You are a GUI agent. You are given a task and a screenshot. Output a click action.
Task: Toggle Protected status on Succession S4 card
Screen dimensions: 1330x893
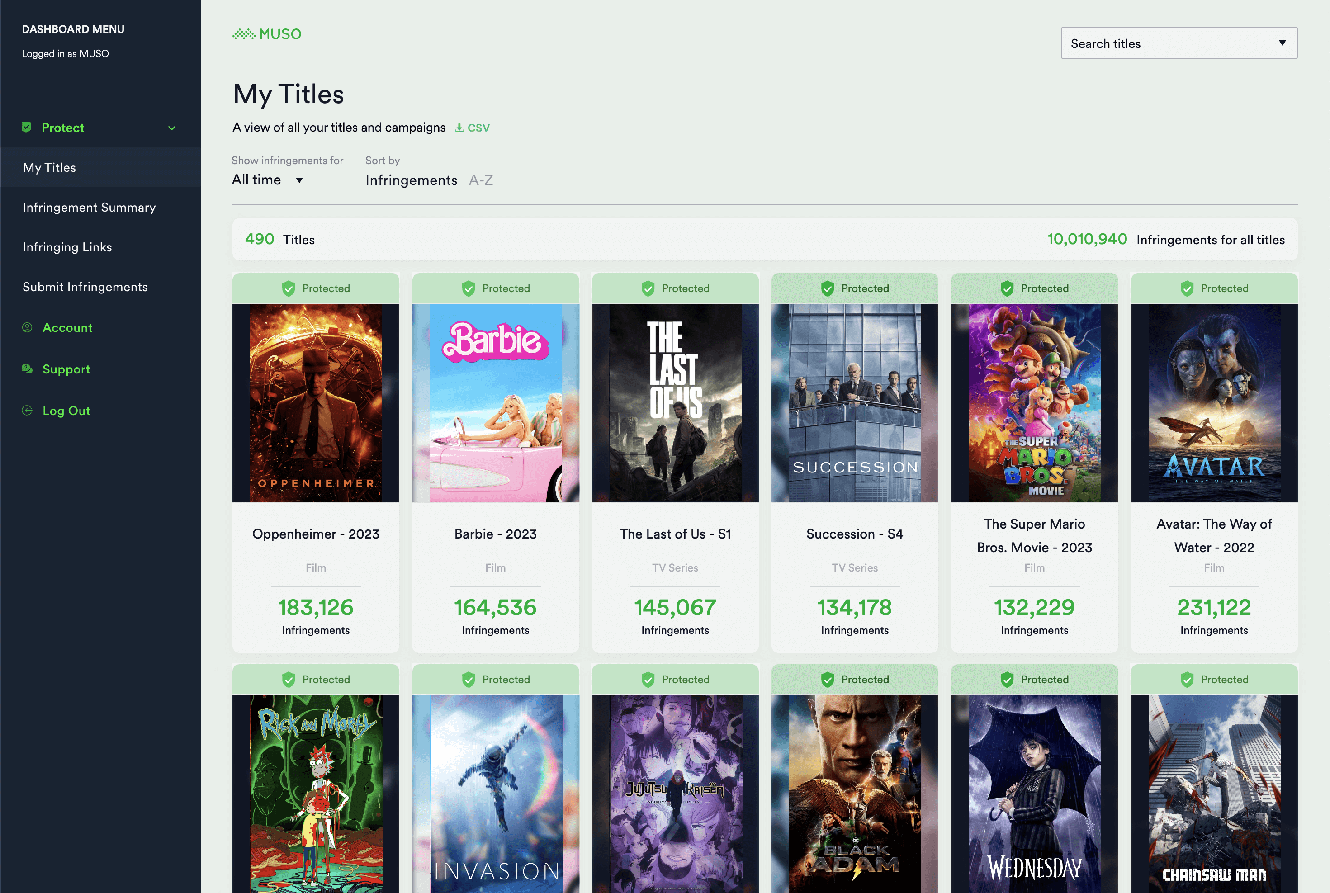[854, 288]
